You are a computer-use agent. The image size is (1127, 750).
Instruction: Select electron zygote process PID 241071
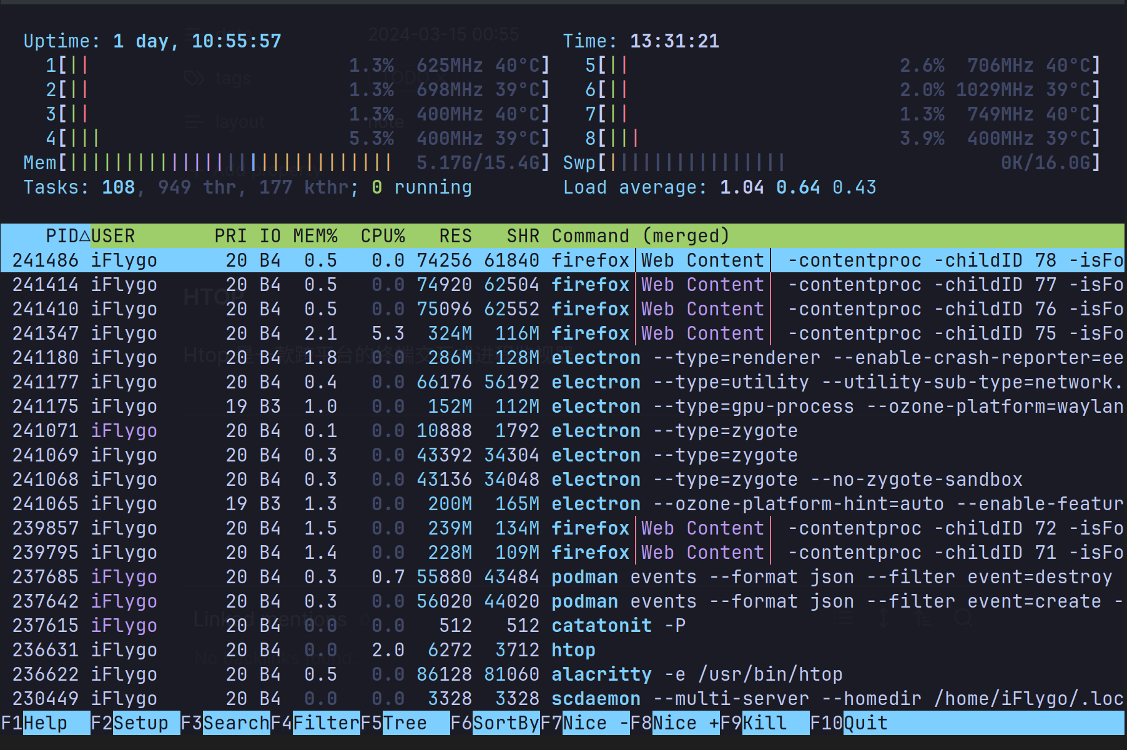coord(563,431)
